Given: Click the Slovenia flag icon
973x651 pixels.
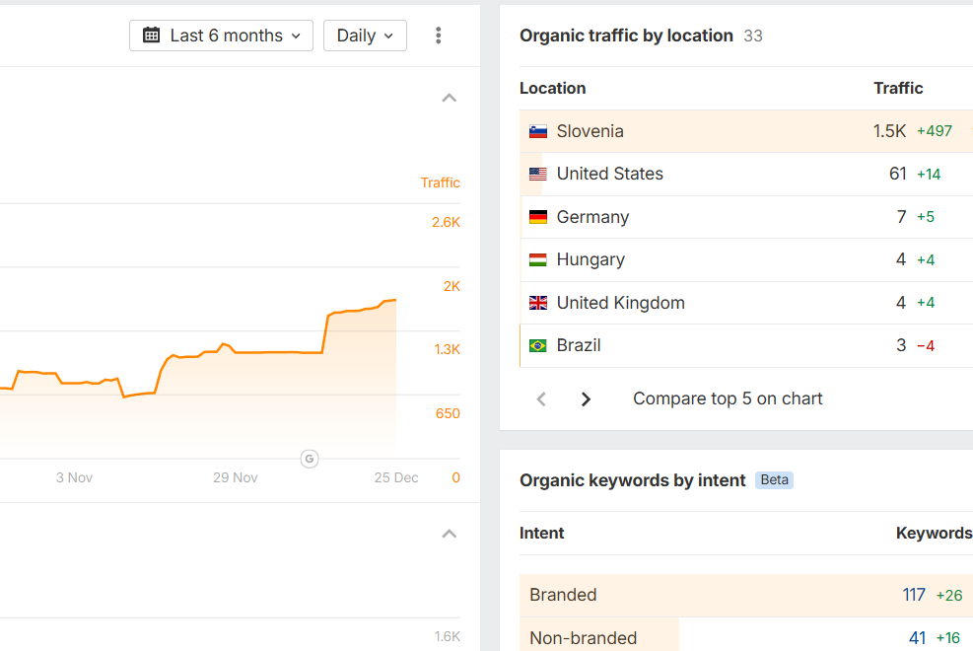Looking at the screenshot, I should click(x=538, y=131).
